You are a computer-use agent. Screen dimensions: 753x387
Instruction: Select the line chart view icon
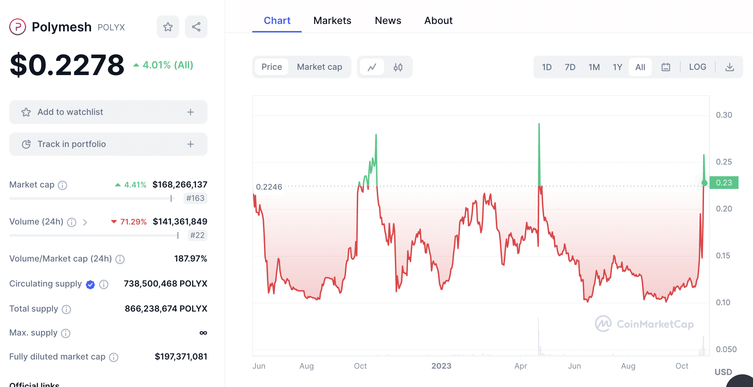coord(372,67)
